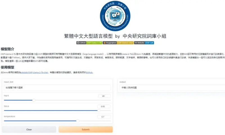Image resolution: width=225 pixels, height=135 pixels.
Task: Click the 模型簡介 heading
Action: tap(8, 49)
